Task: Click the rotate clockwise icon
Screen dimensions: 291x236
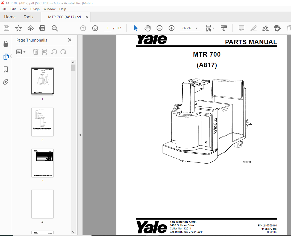Action: 63,52
